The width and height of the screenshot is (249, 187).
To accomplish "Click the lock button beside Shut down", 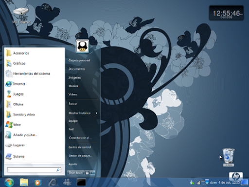I will [x=87, y=173].
